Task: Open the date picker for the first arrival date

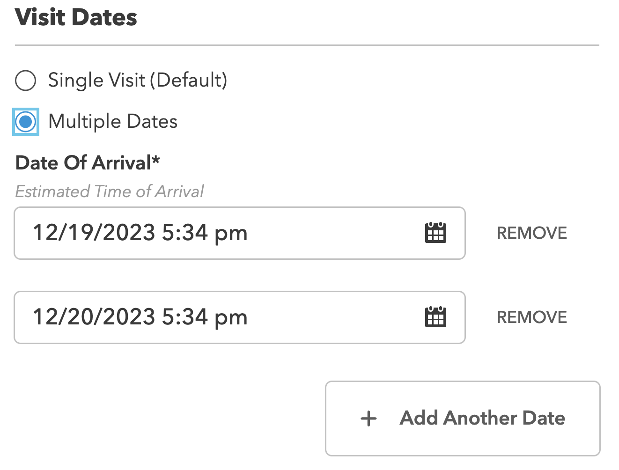Action: click(435, 233)
